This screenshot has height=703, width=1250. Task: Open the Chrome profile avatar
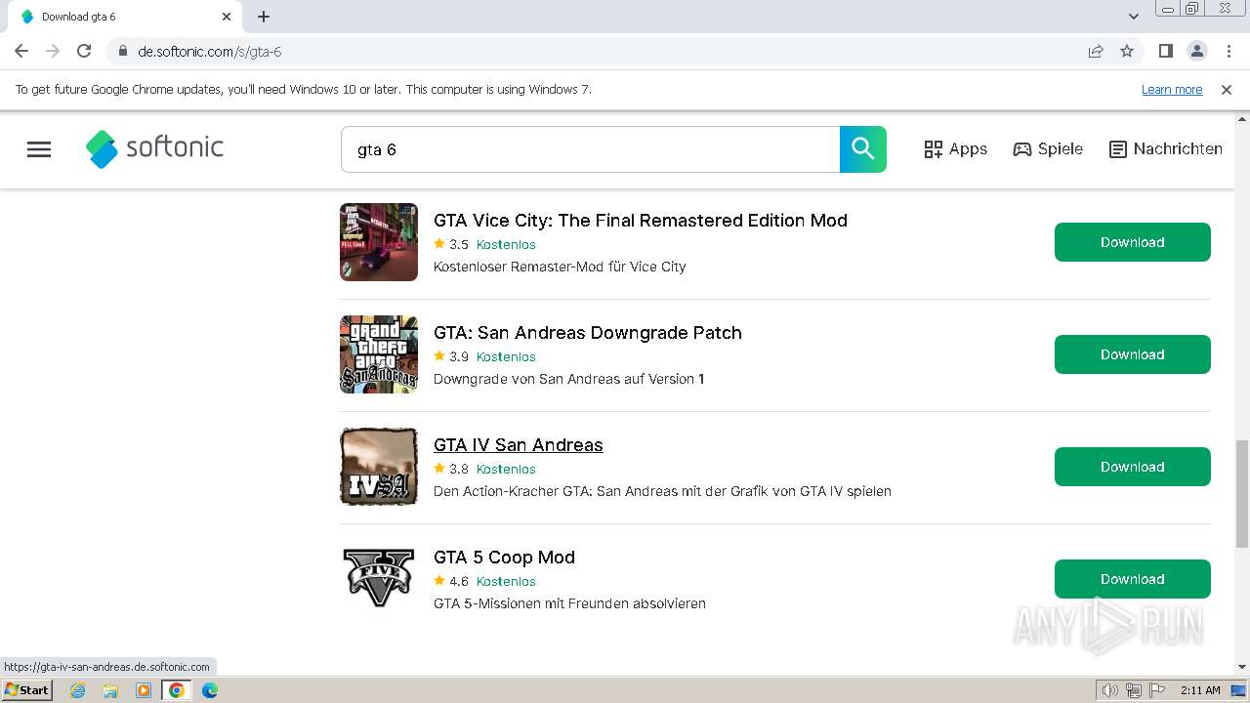click(1197, 51)
